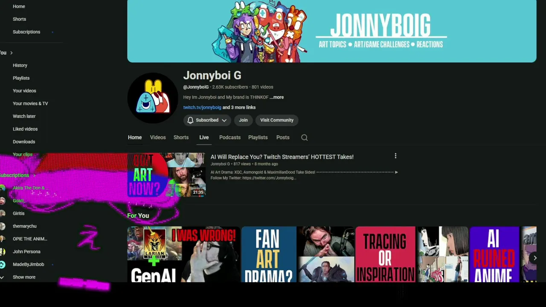Open Downloads in sidebar
Viewport: 546px width, 307px height.
click(x=24, y=142)
